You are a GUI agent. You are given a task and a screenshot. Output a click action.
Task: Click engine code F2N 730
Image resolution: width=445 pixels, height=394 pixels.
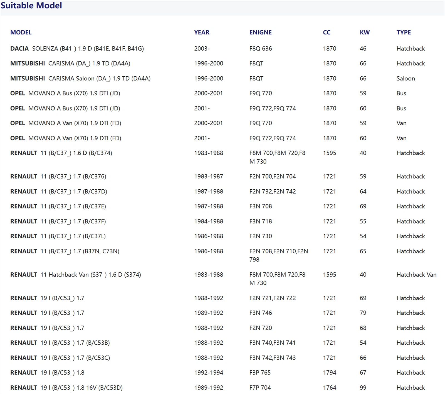(x=261, y=236)
